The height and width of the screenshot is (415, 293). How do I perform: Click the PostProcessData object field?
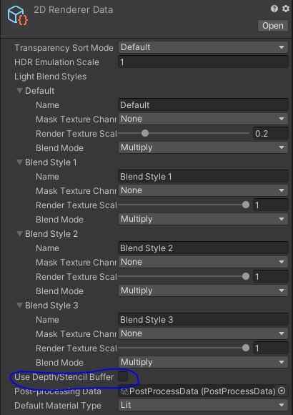tap(203, 391)
